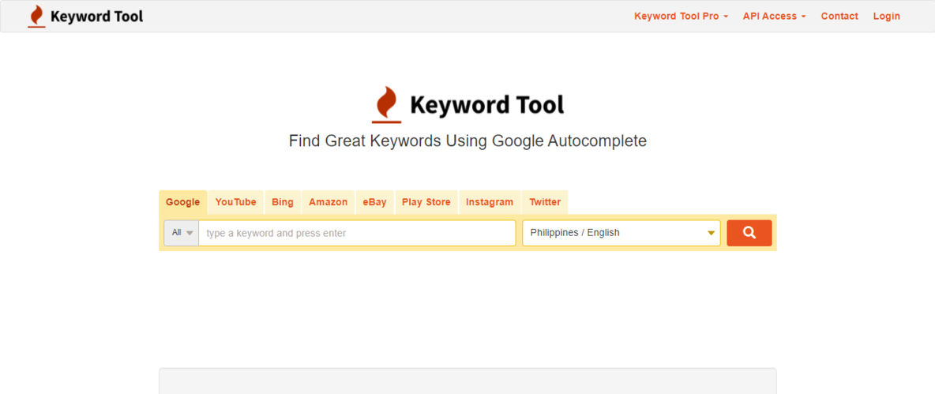Viewport: 935px width, 394px height.
Task: Switch to the Bing tab
Action: pos(283,202)
